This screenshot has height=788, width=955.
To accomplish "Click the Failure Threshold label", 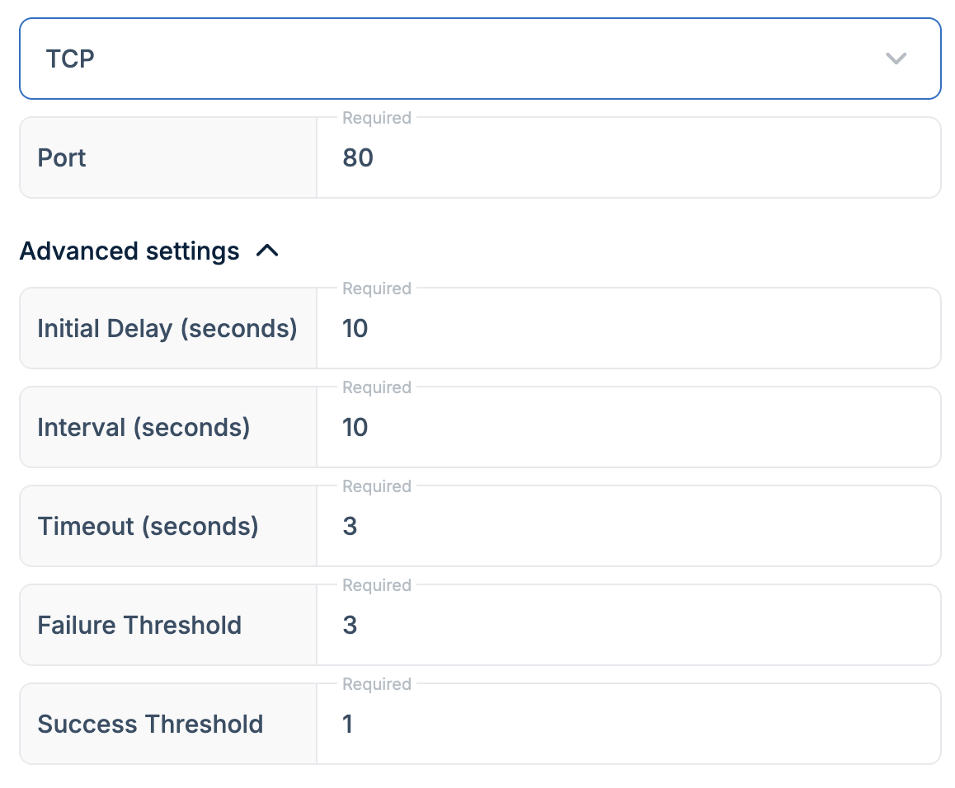I will pyautogui.click(x=139, y=626).
